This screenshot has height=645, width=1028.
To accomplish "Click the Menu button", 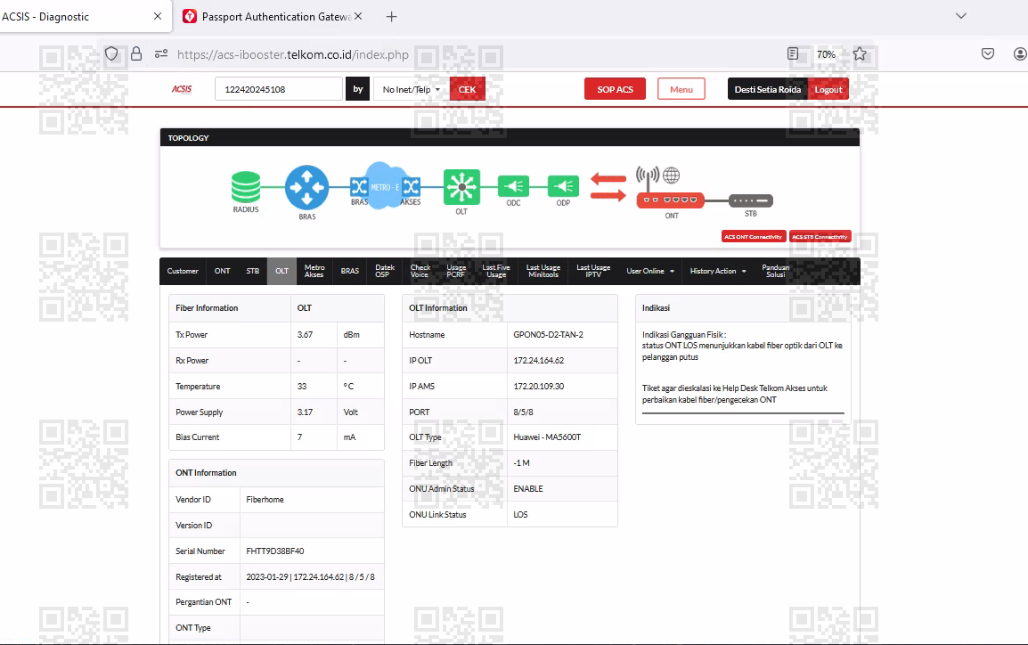I will (681, 89).
